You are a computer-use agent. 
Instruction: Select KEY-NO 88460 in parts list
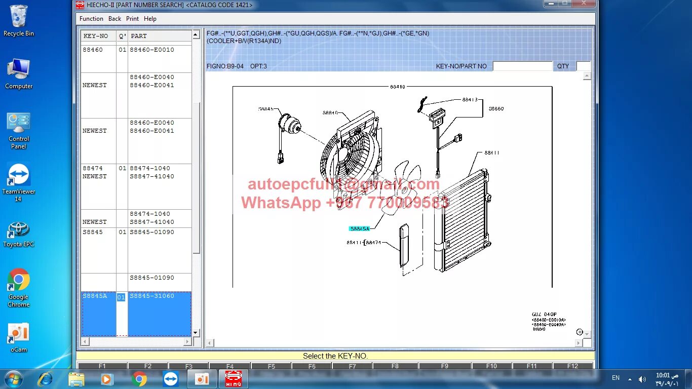93,50
